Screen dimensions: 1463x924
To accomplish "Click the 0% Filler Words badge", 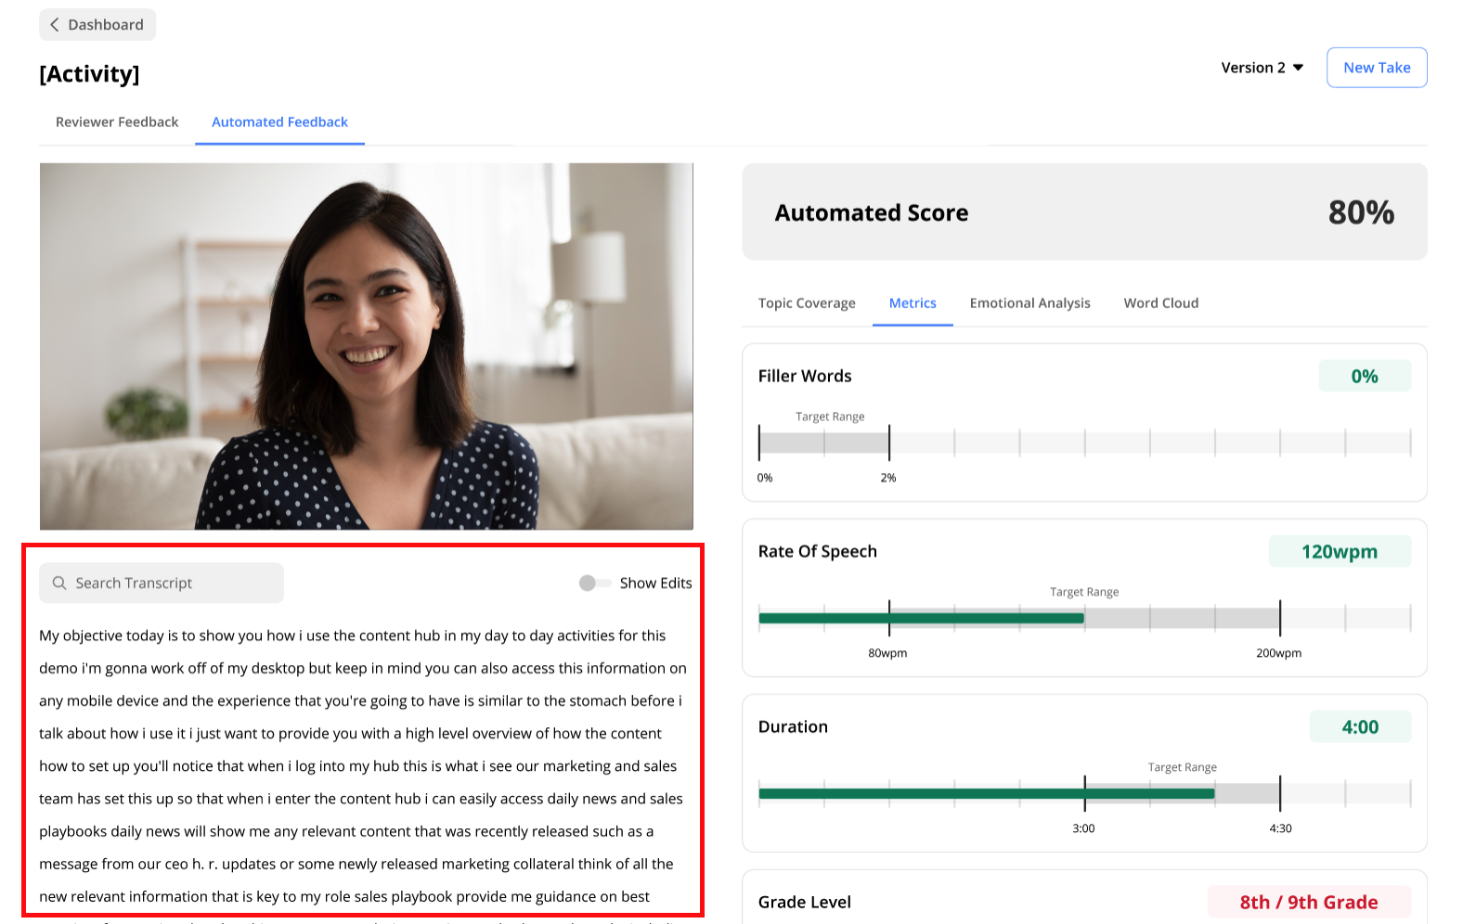I will [1365, 376].
